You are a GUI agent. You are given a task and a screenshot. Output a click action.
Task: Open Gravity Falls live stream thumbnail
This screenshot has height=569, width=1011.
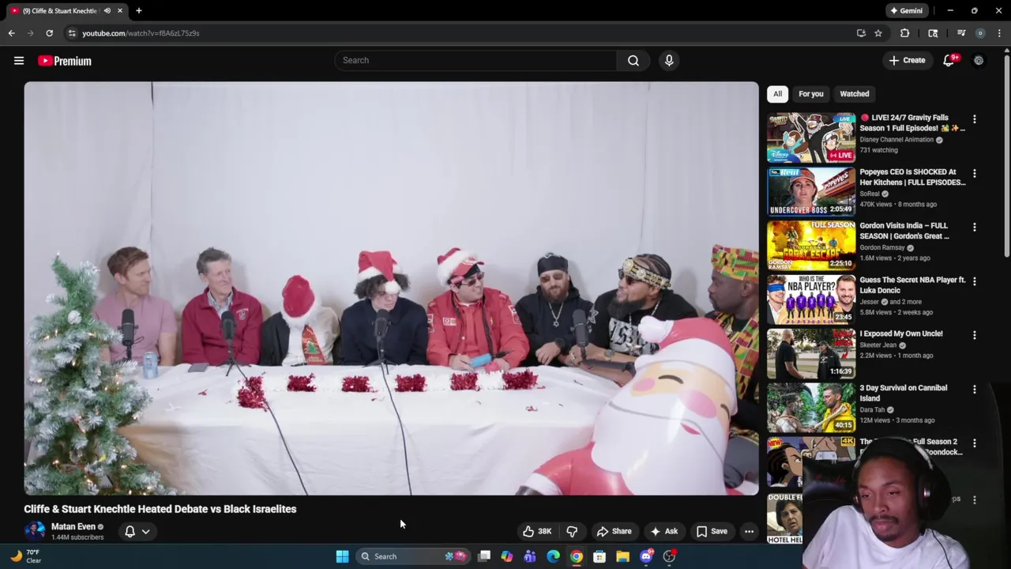pyautogui.click(x=811, y=138)
